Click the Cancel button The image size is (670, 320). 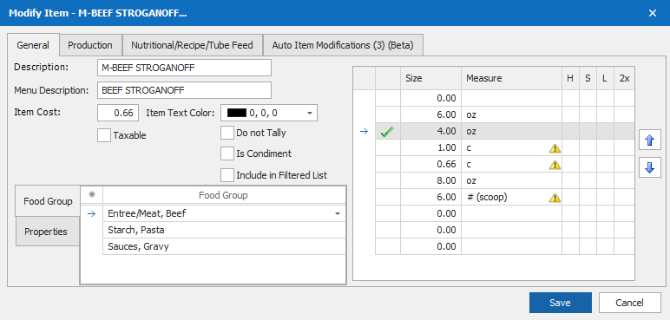(x=629, y=303)
